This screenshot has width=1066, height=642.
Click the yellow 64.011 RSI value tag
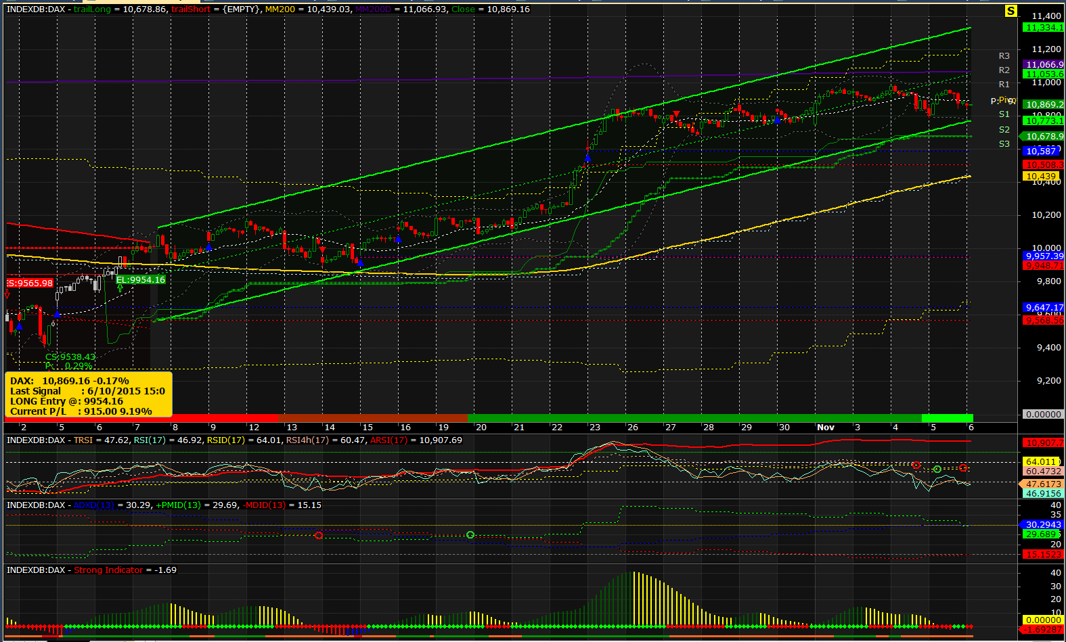pyautogui.click(x=1042, y=462)
